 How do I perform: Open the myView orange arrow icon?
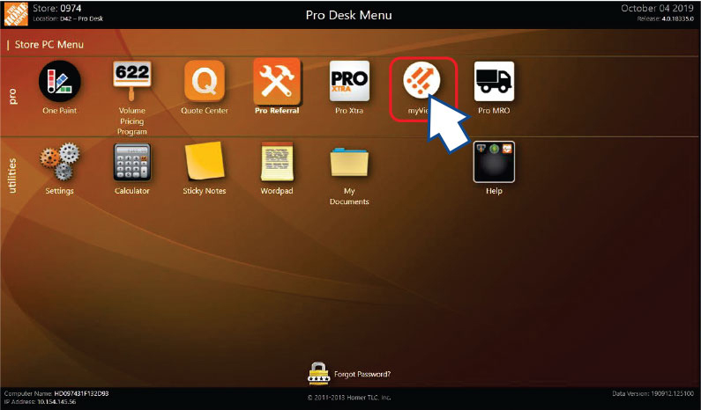(x=421, y=80)
